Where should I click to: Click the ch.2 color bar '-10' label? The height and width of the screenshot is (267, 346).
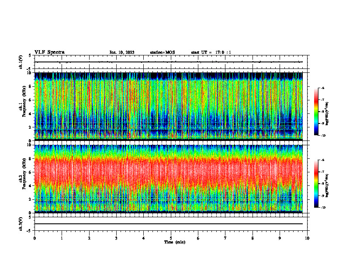click(x=323, y=208)
